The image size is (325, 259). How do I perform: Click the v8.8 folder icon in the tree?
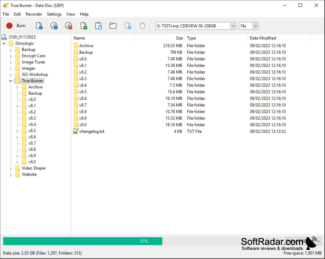[x=24, y=149]
